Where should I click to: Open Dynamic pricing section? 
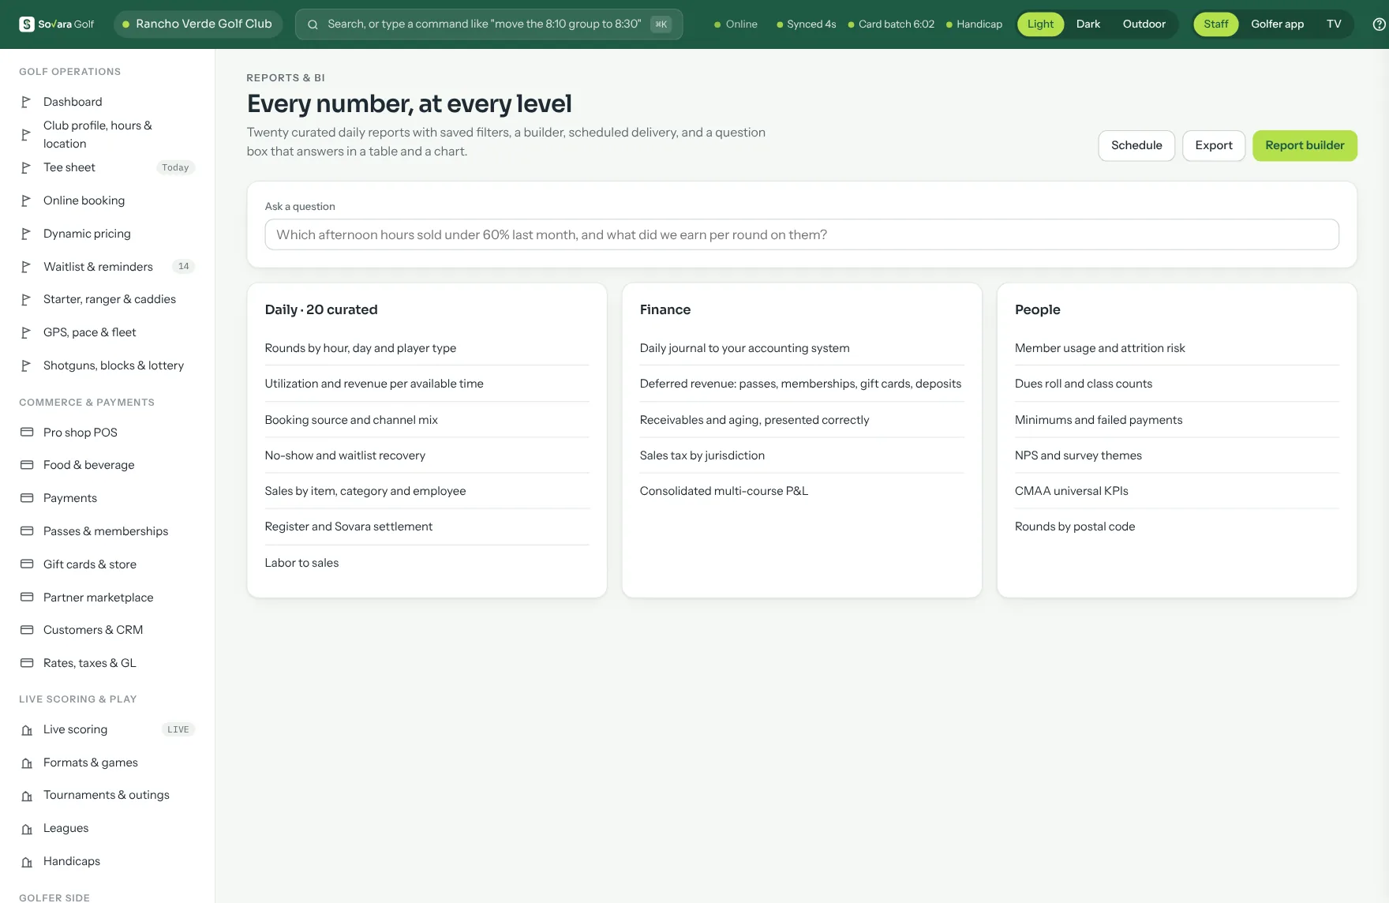107,234
